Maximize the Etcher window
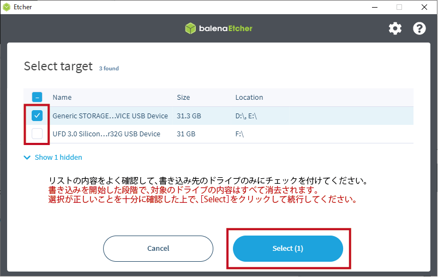The height and width of the screenshot is (277, 438). point(399,7)
